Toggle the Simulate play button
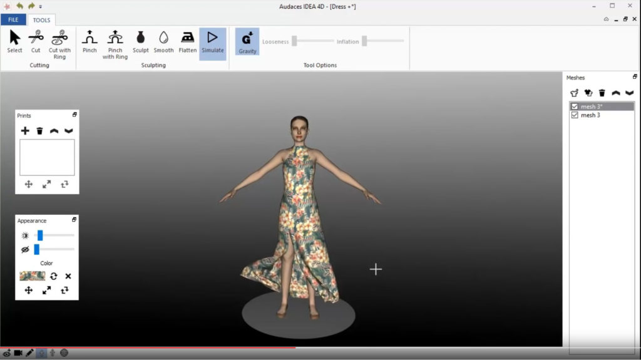Screen dimensions: 641x360 tap(213, 43)
